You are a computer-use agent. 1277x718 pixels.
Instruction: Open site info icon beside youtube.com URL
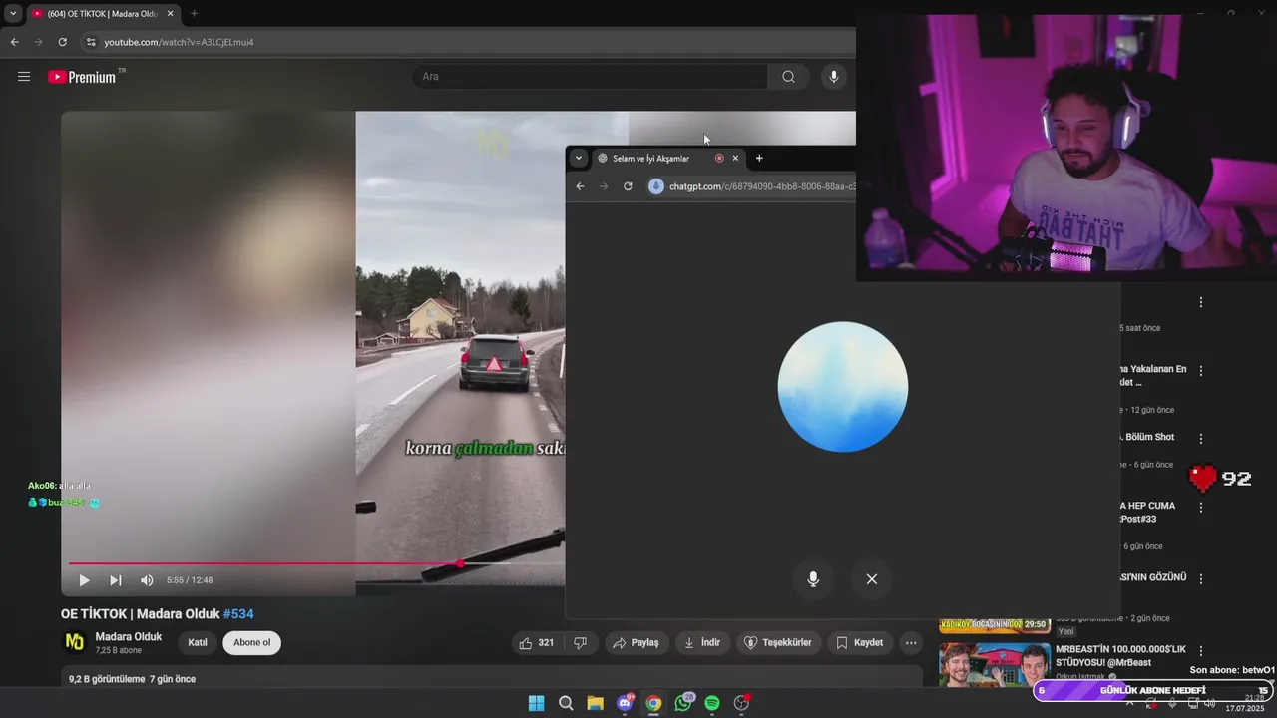(x=91, y=42)
